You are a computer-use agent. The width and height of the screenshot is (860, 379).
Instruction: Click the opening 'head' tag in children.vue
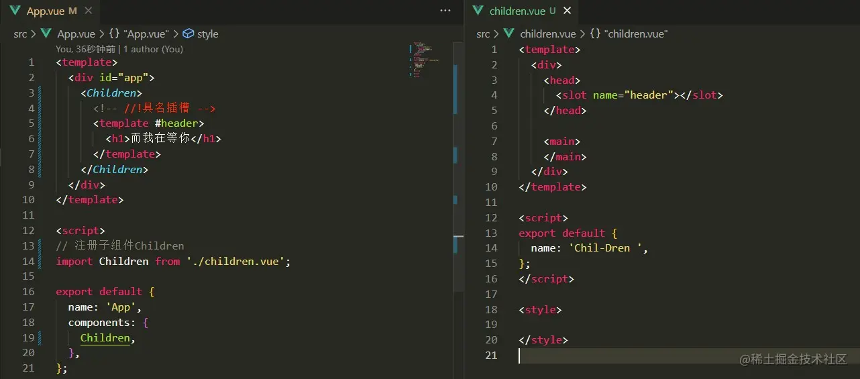pos(562,80)
